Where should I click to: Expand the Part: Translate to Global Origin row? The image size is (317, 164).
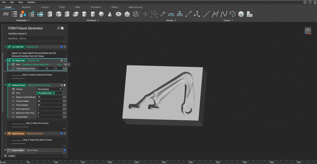(x=10, y=64)
